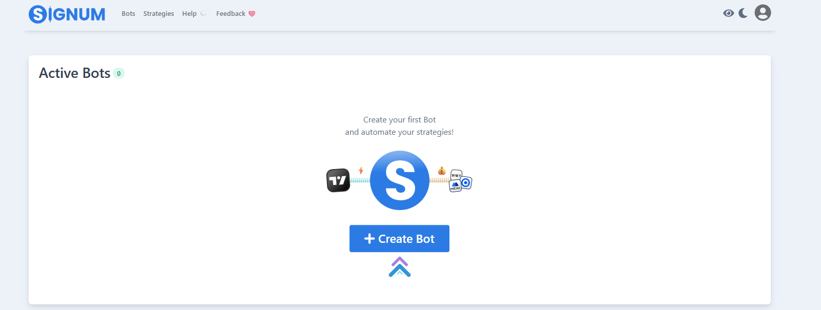
Task: Open the Bots menu item
Action: tap(128, 14)
